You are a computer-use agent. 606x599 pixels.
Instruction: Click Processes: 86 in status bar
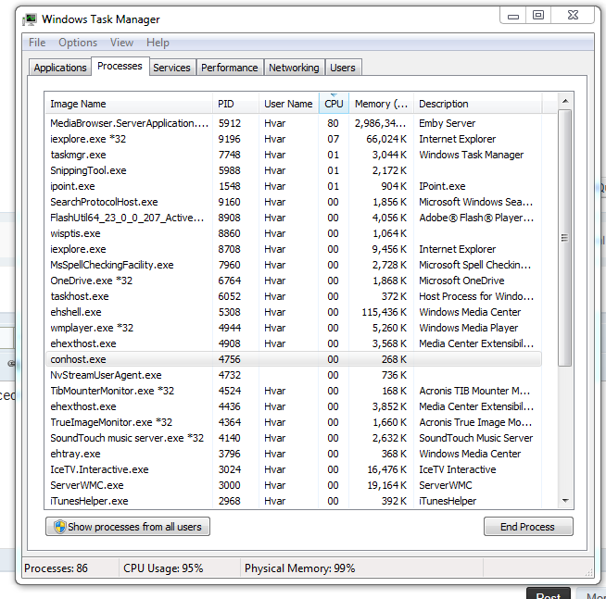coord(56,568)
